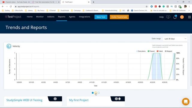The image size is (192, 108).
Task: Open the apps grid menu
Action: pos(189,17)
